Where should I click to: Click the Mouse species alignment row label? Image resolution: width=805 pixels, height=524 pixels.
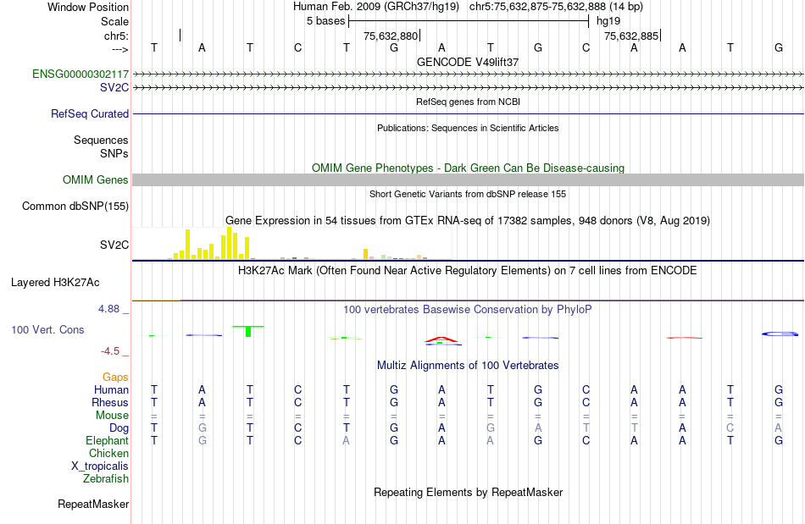click(x=112, y=416)
